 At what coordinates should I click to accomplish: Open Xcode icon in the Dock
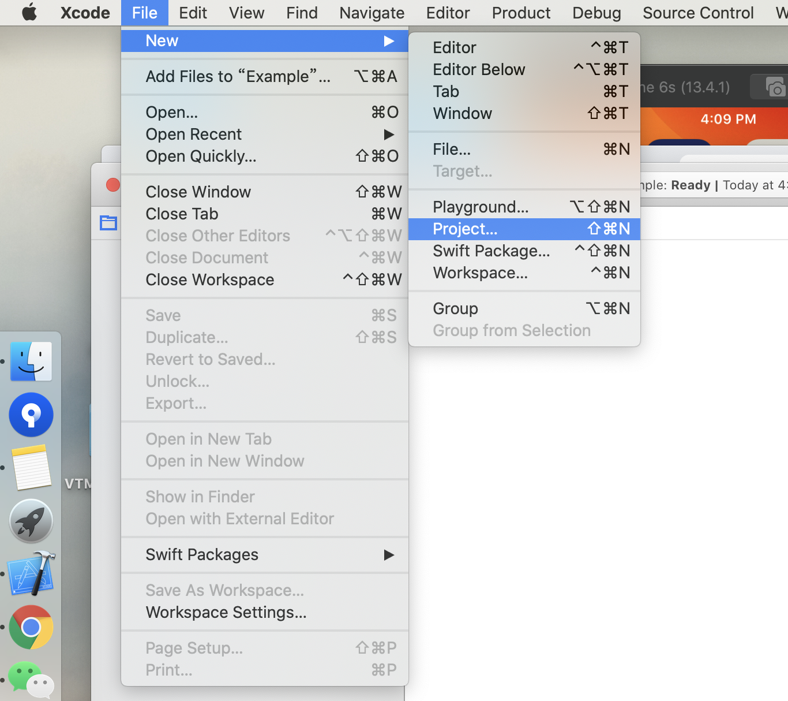tap(32, 573)
